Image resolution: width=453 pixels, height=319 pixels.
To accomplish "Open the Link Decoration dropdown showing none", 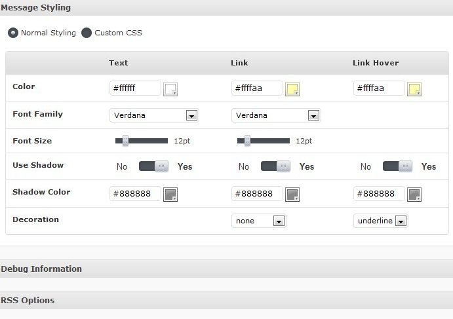I will [x=258, y=221].
